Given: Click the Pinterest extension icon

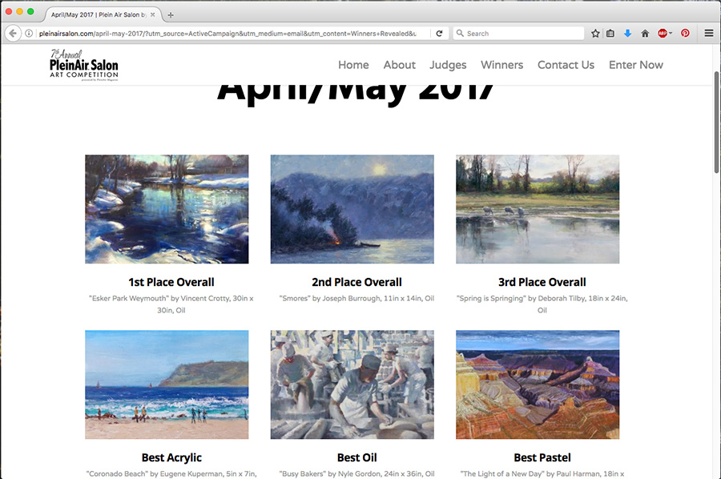Looking at the screenshot, I should click(x=685, y=33).
